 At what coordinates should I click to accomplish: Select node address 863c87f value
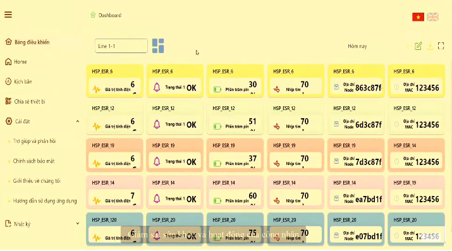369,88
